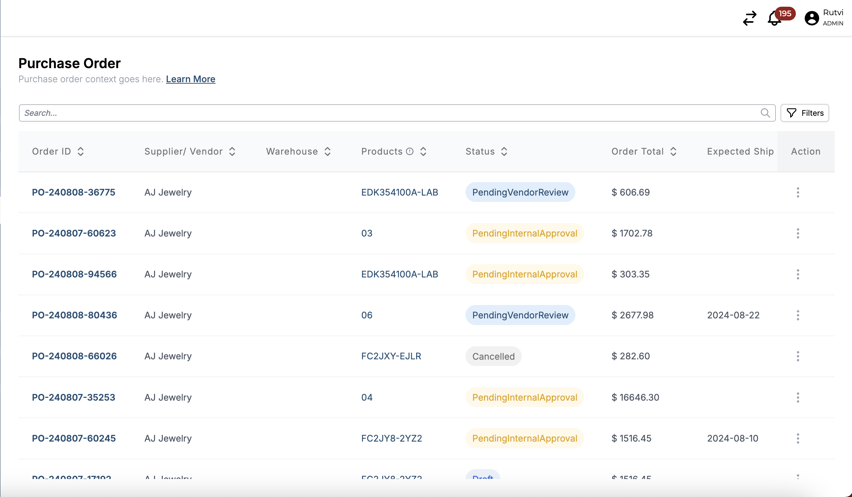This screenshot has height=497, width=852.
Task: Click the Products info icon
Action: (x=410, y=151)
